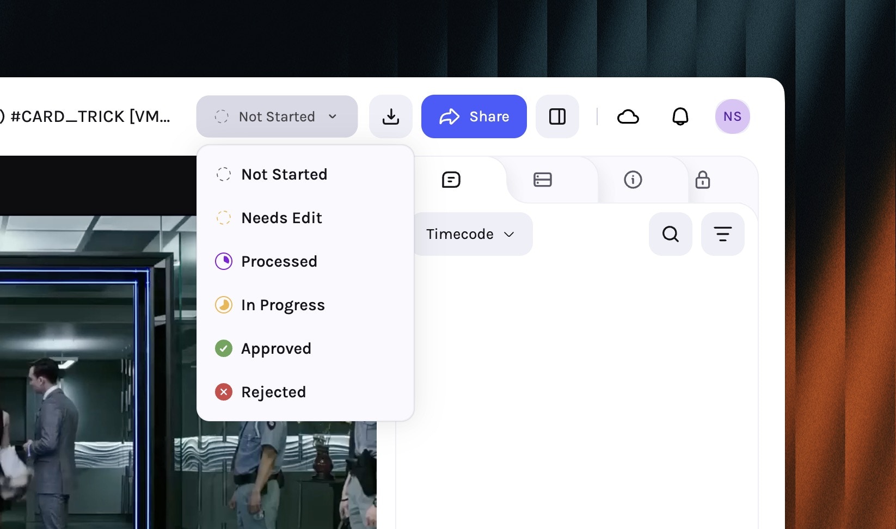Set status to In Progress
Image resolution: width=896 pixels, height=529 pixels.
pyautogui.click(x=305, y=305)
